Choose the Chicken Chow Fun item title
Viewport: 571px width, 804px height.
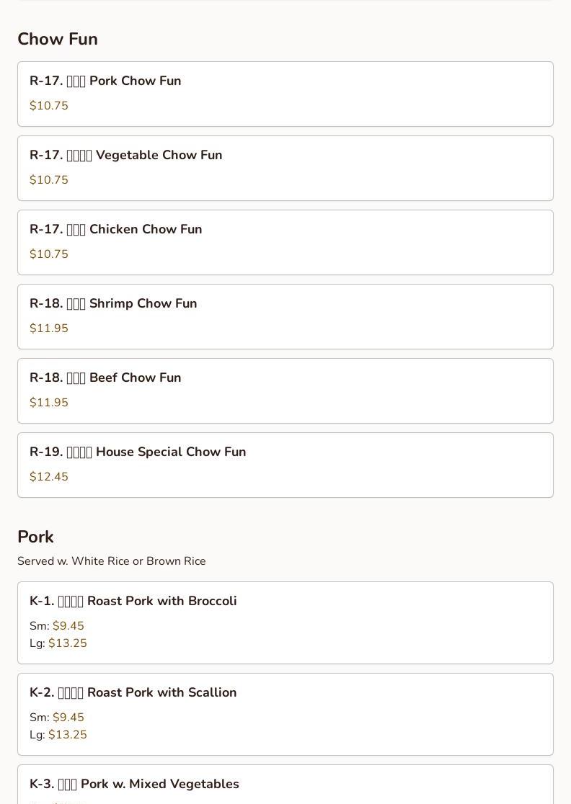[116, 229]
